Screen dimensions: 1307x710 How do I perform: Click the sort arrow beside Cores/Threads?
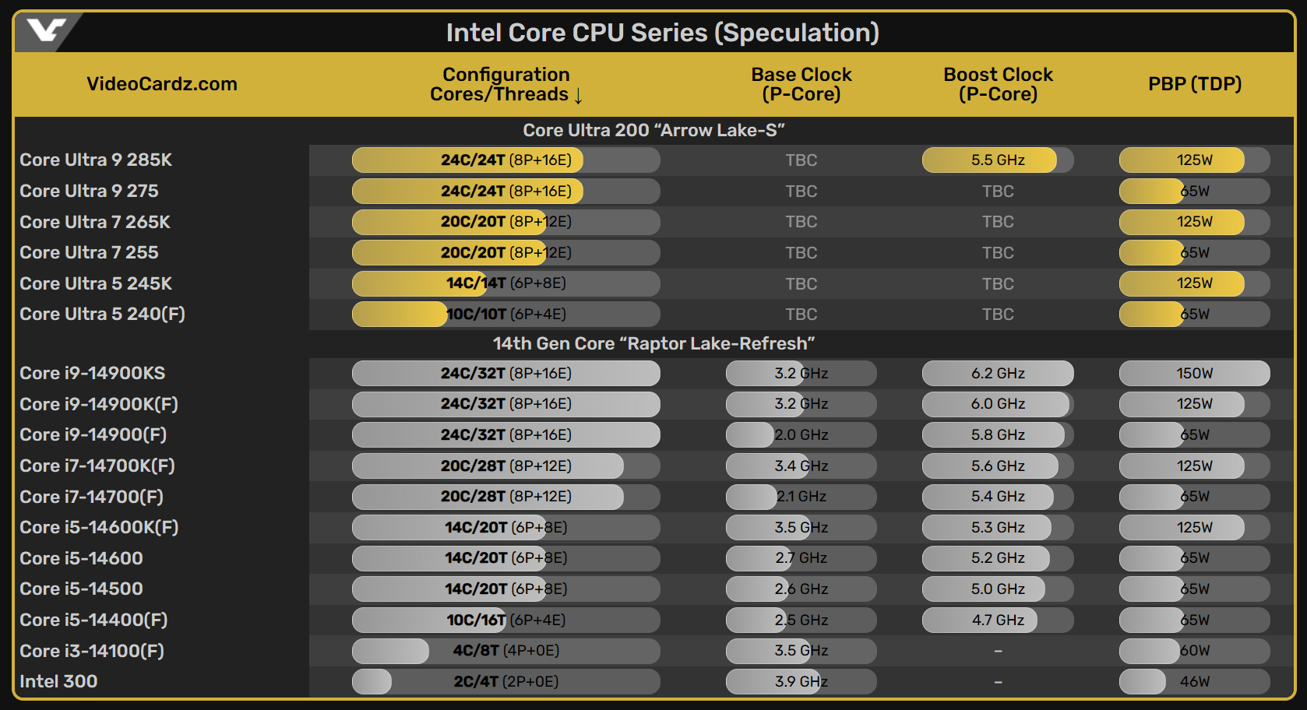click(x=578, y=96)
